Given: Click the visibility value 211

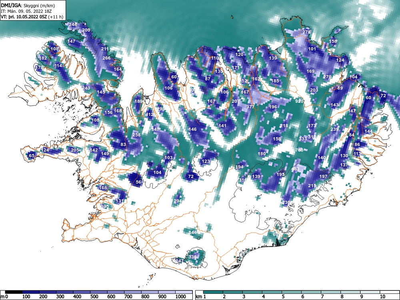Looking at the screenshot, I should (x=105, y=49).
